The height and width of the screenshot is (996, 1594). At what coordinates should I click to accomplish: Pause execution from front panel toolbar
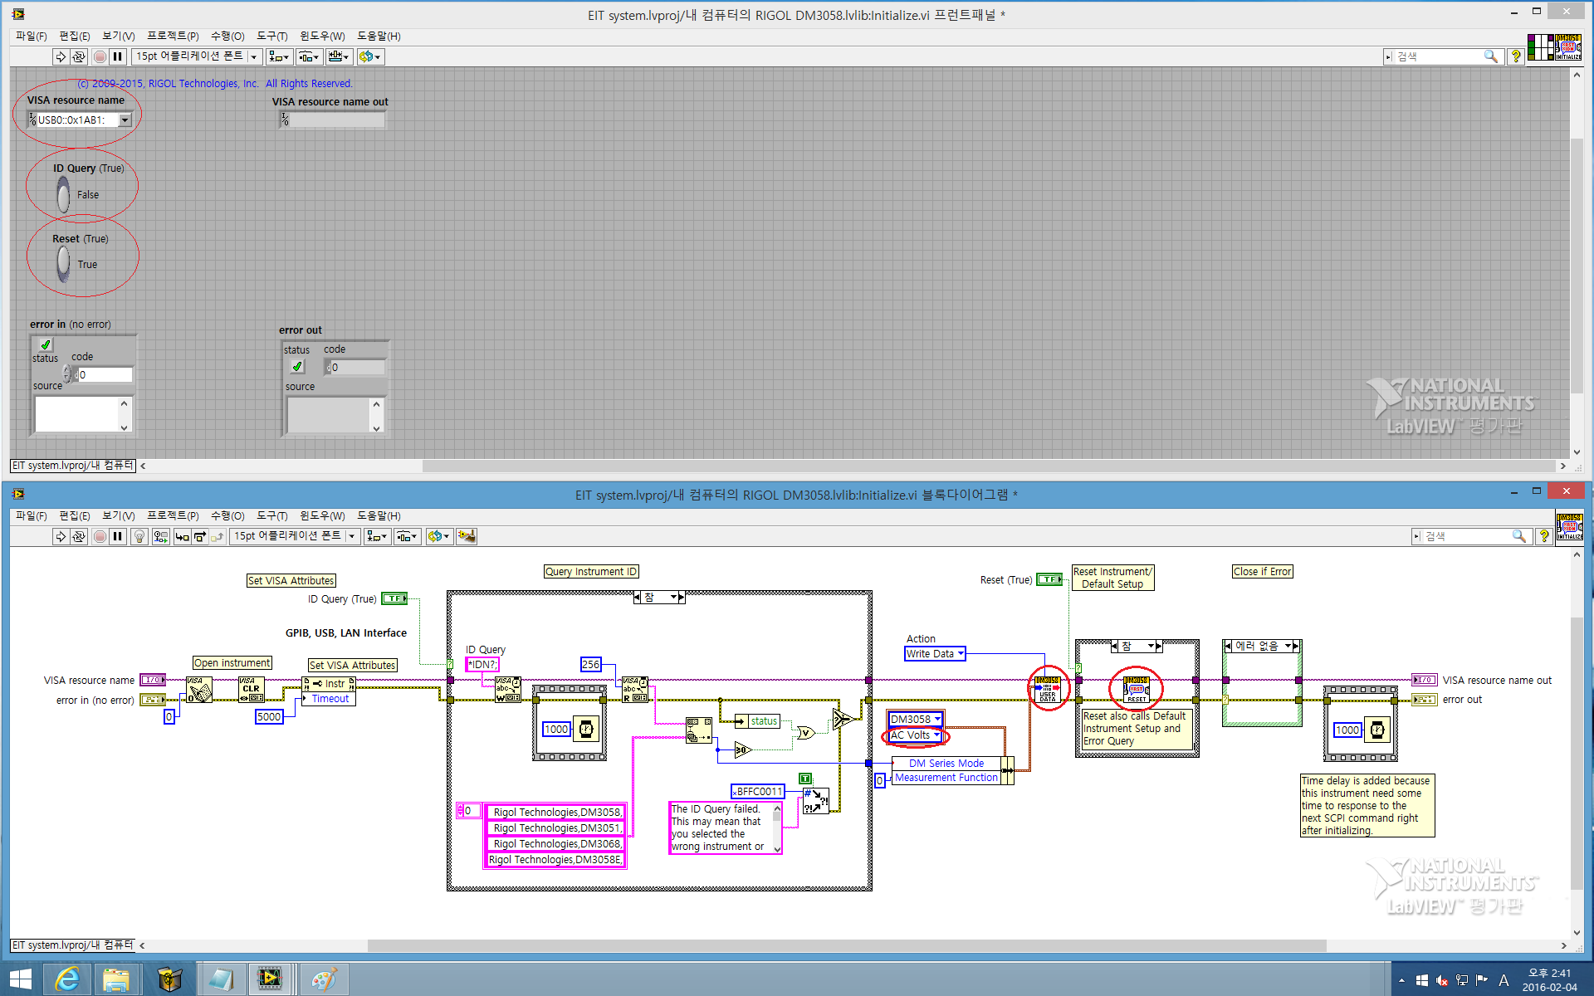118,56
